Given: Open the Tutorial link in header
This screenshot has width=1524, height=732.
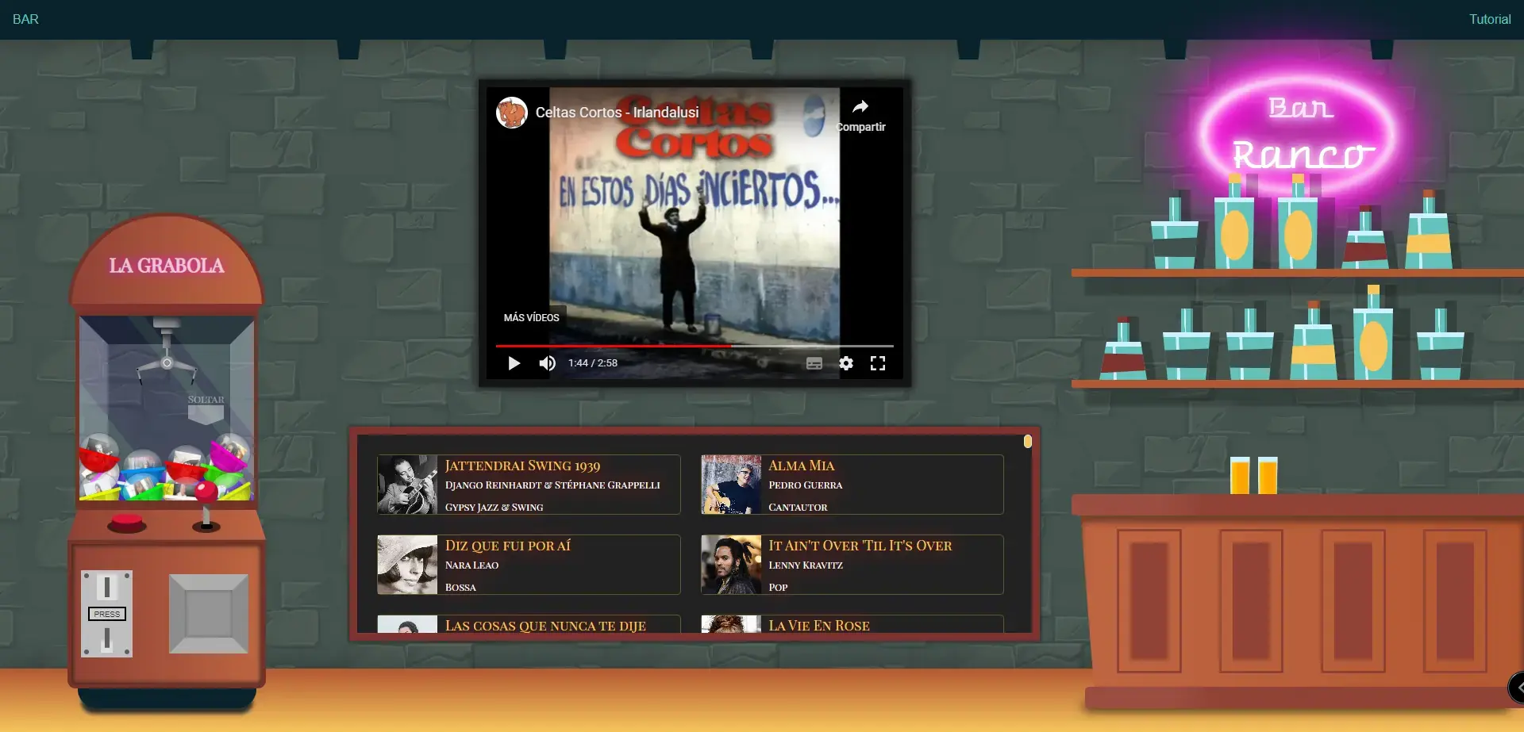Looking at the screenshot, I should pos(1489,19).
